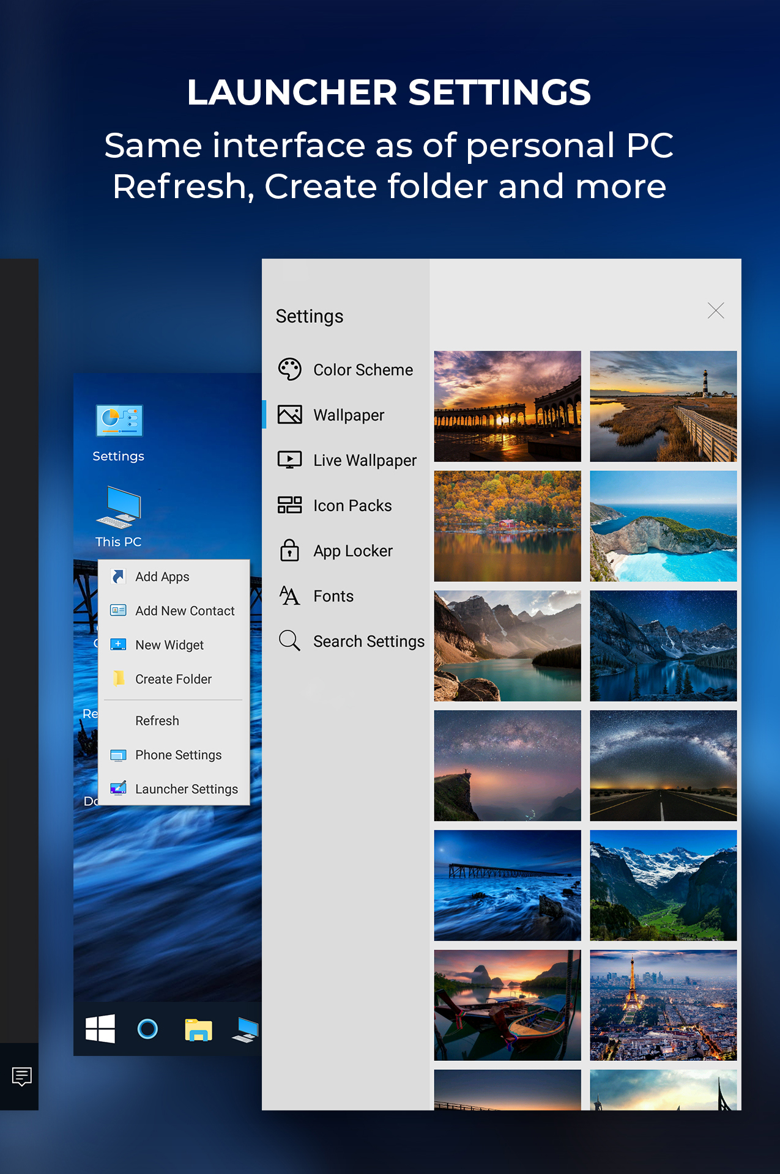Open the Cortana circle icon in taskbar
The width and height of the screenshot is (780, 1174).
click(x=147, y=1029)
